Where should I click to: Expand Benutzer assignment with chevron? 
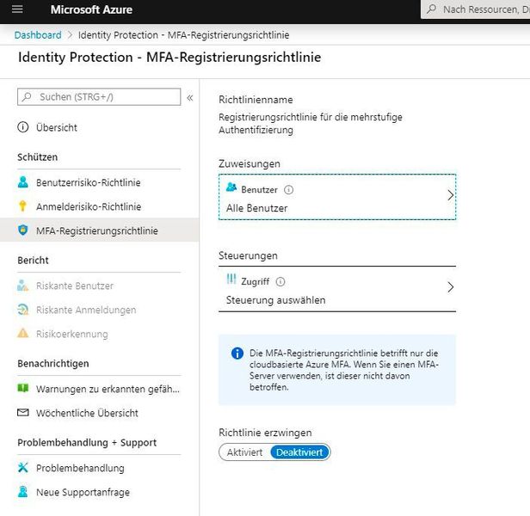tap(450, 195)
